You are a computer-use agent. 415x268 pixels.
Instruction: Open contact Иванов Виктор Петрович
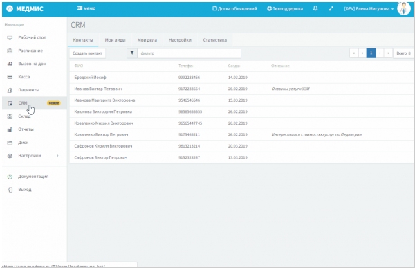point(98,89)
